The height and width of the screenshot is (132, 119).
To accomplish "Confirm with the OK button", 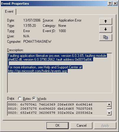I will (57, 126).
